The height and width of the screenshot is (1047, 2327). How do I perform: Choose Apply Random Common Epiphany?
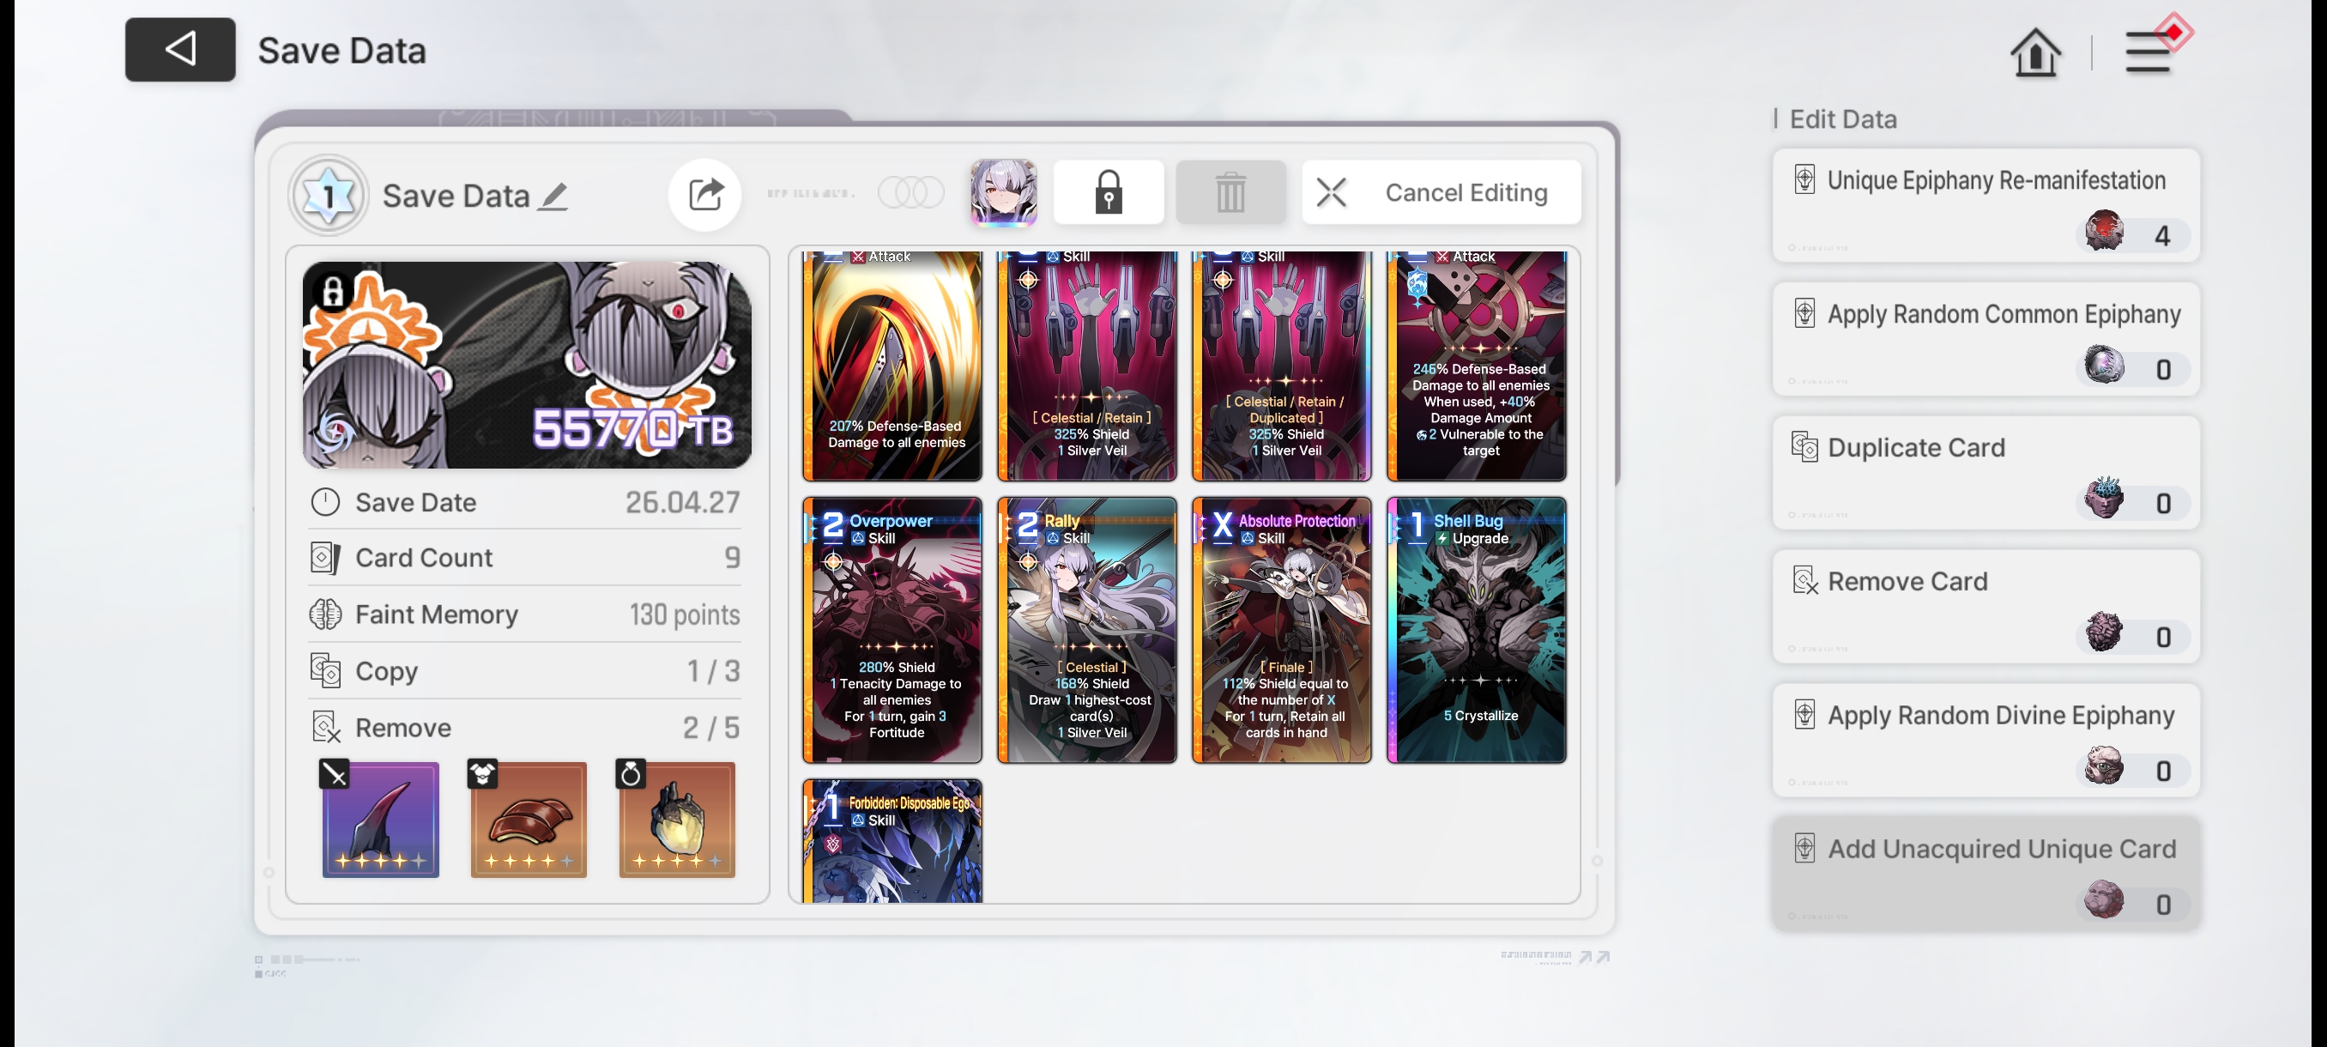(x=1985, y=340)
